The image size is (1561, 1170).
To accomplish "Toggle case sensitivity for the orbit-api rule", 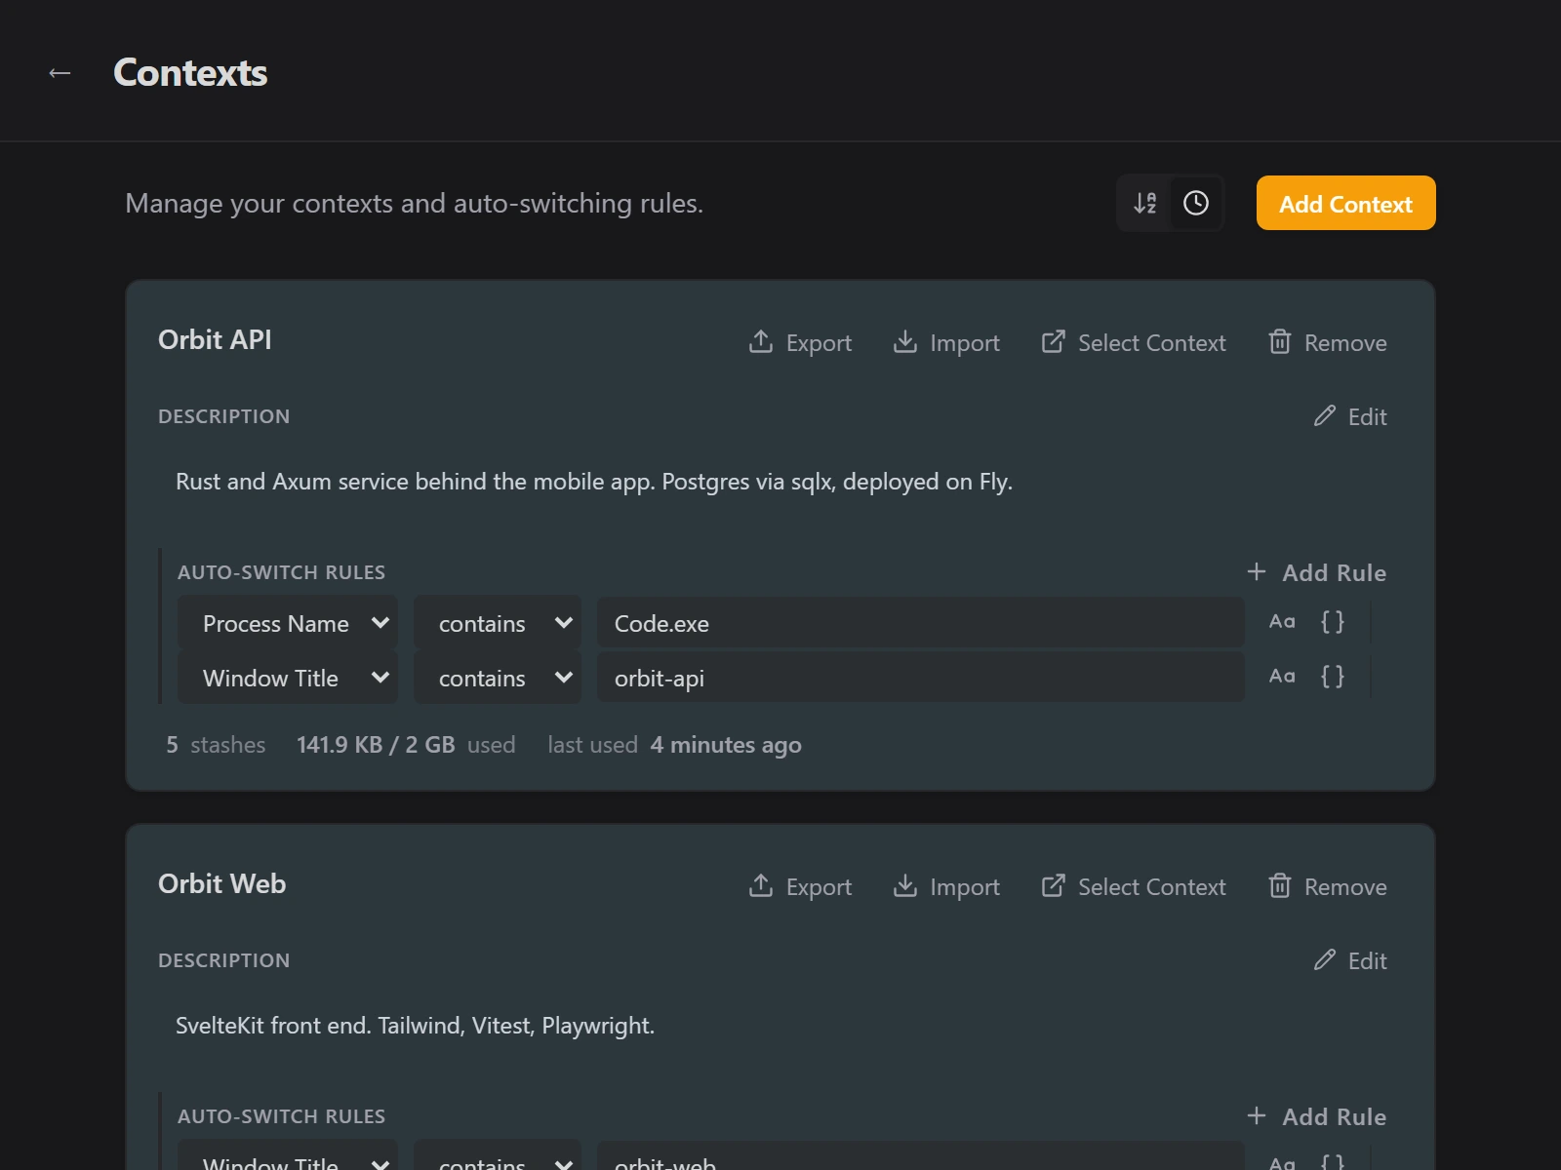I will point(1282,677).
